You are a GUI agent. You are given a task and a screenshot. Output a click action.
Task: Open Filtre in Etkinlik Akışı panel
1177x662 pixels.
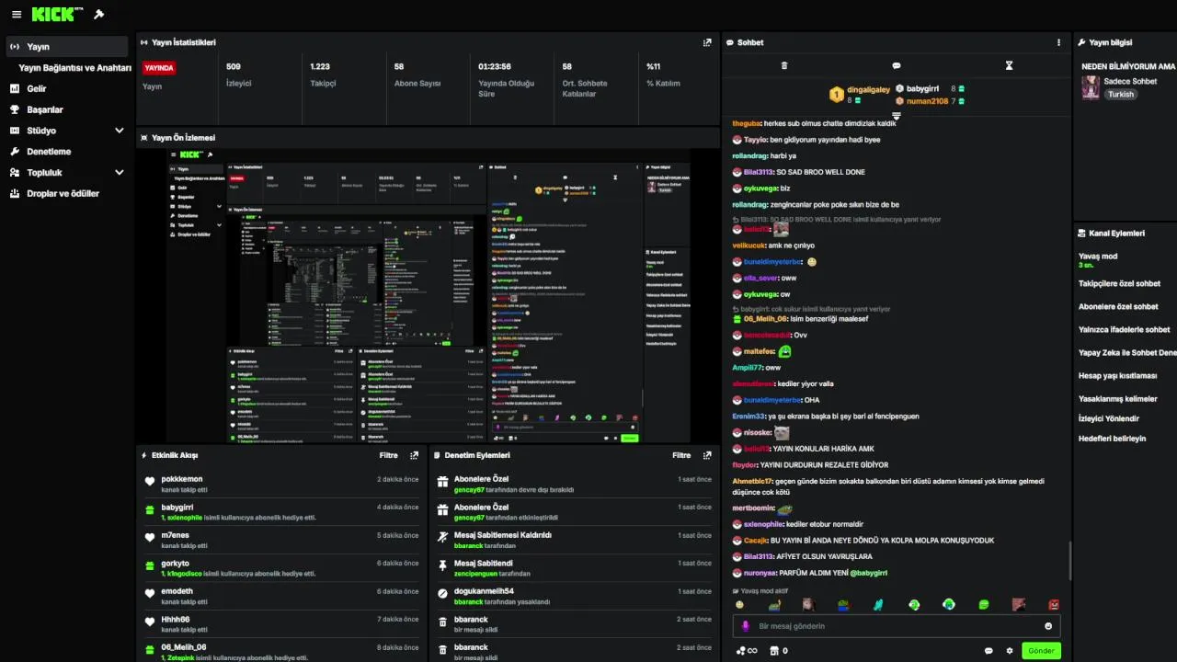pos(389,455)
